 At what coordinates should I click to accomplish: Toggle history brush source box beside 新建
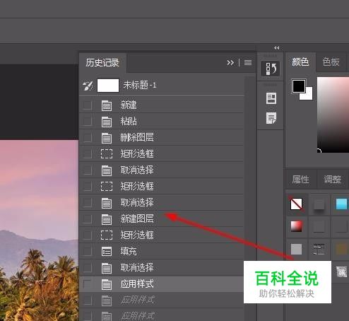(88, 105)
